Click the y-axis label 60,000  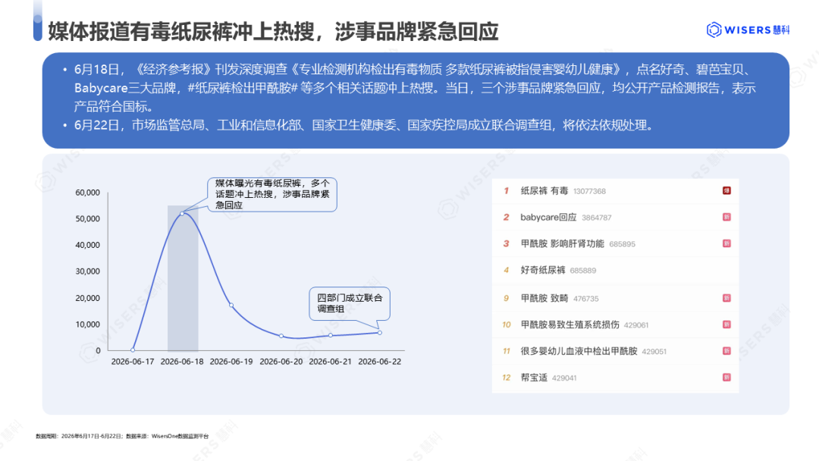(x=88, y=193)
